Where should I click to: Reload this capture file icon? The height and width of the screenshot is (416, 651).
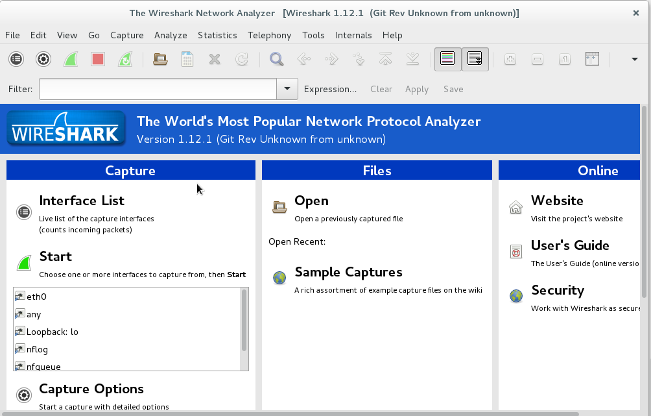pos(242,59)
